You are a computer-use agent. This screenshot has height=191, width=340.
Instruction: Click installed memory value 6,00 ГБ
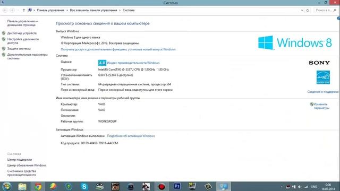click(x=116, y=75)
